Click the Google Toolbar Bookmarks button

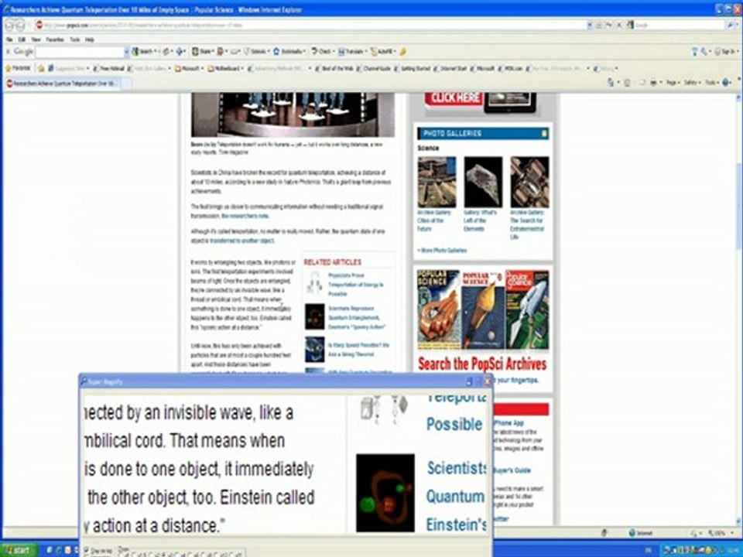point(289,51)
